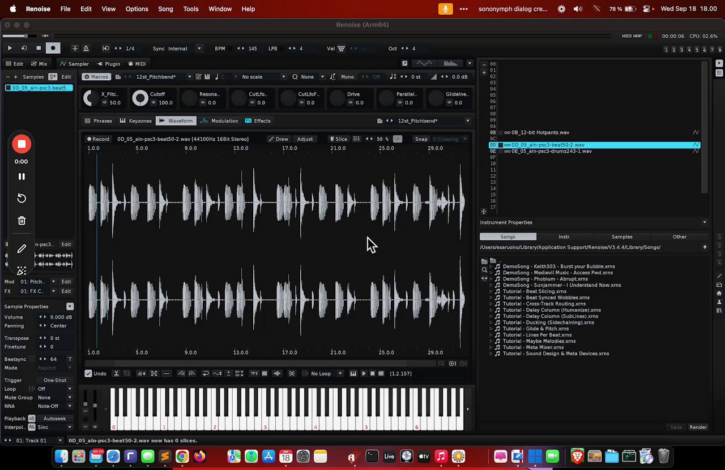Click the rename preset pencil icon
Image resolution: width=725 pixels, height=470 pixels.
click(198, 77)
